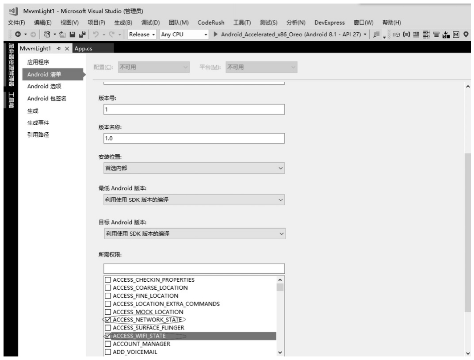Open the install location dropdown
Screen dimensions: 474x360
[194, 168]
